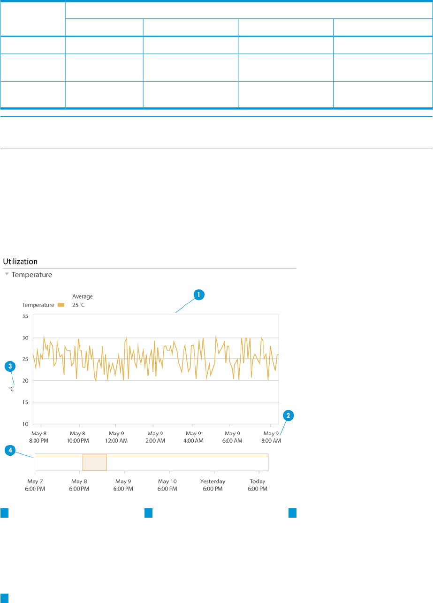Click the temperature line graph plot area
433x603 pixels.
coord(156,370)
